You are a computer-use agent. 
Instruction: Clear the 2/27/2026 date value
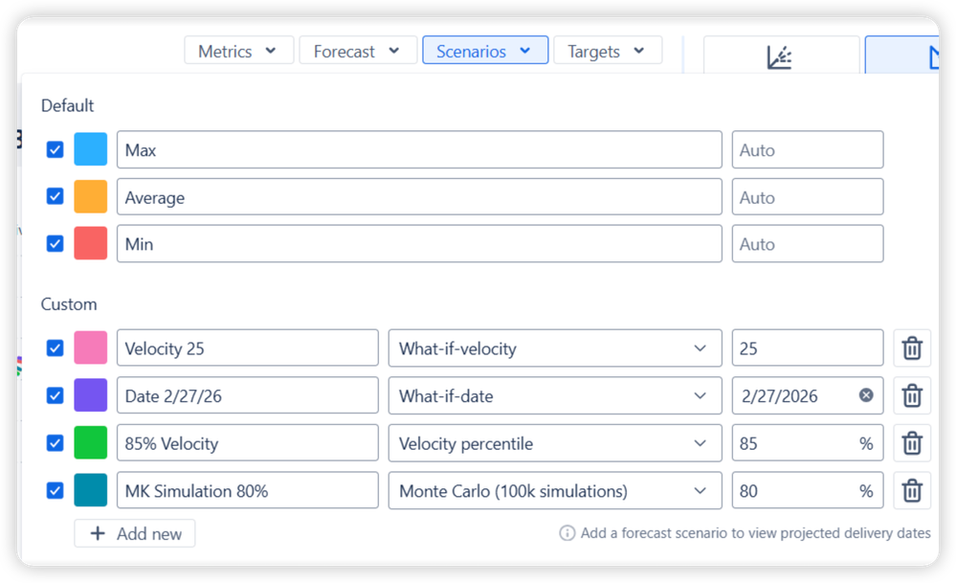coord(865,395)
